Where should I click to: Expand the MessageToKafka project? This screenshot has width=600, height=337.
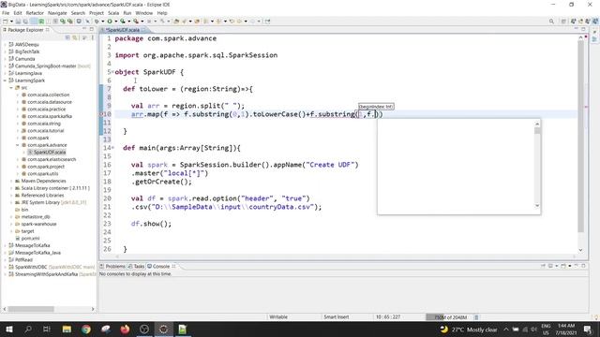click(5, 245)
